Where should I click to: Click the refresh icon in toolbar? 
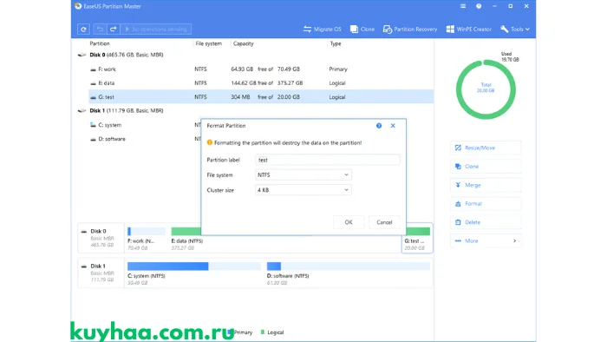click(83, 29)
